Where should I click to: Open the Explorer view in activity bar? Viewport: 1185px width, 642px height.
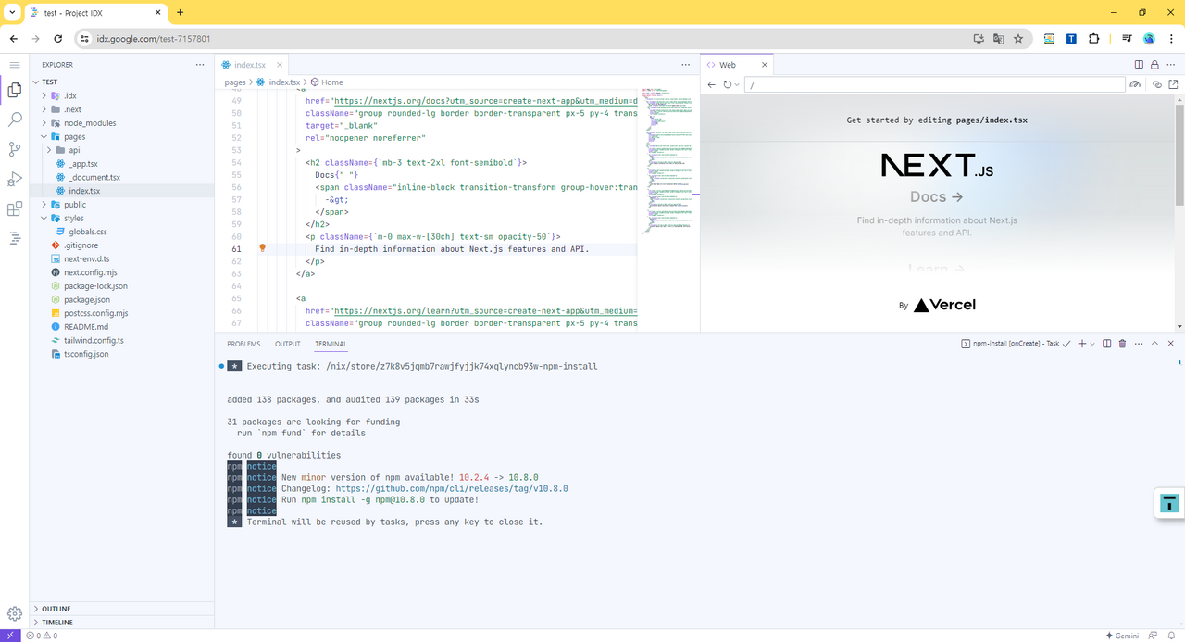click(14, 90)
